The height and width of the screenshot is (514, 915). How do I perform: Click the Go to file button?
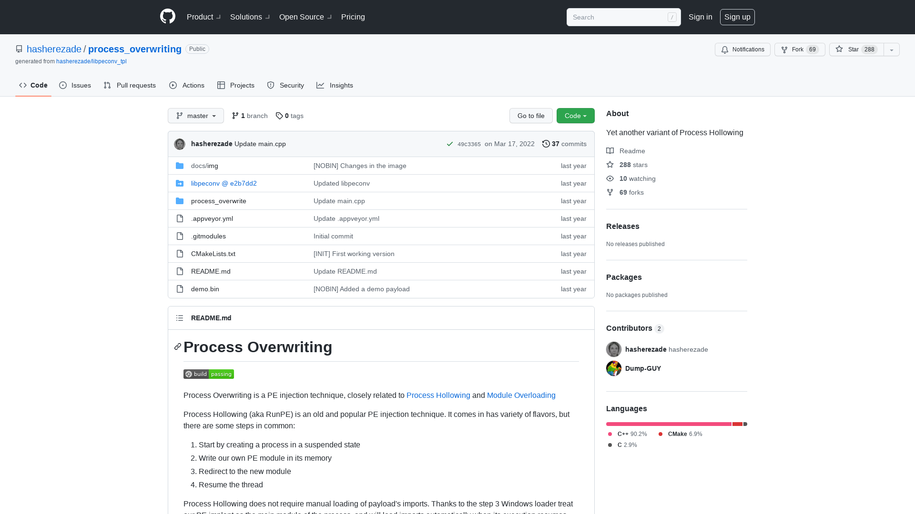click(531, 116)
